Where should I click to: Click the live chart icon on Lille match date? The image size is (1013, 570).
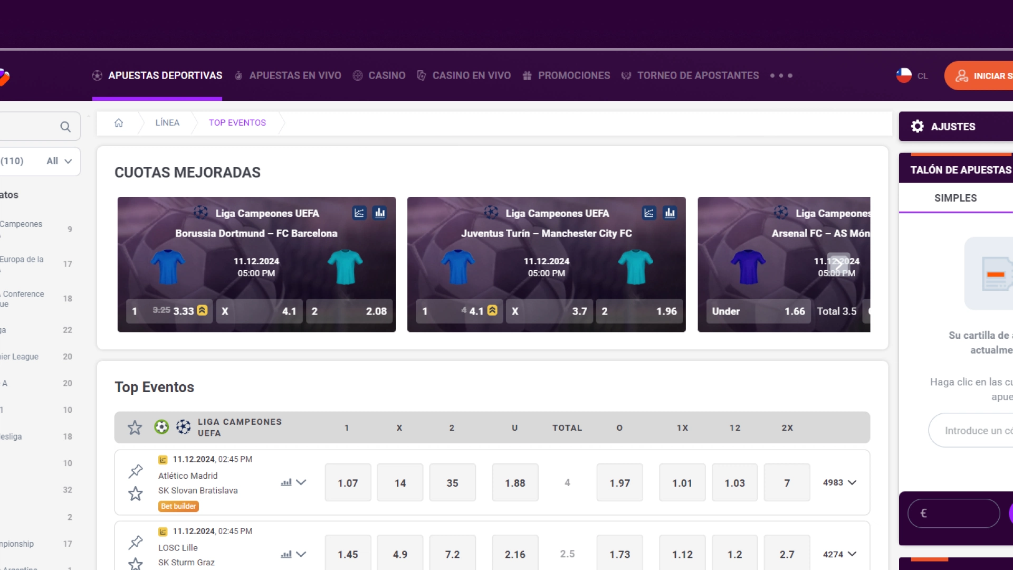pyautogui.click(x=163, y=531)
